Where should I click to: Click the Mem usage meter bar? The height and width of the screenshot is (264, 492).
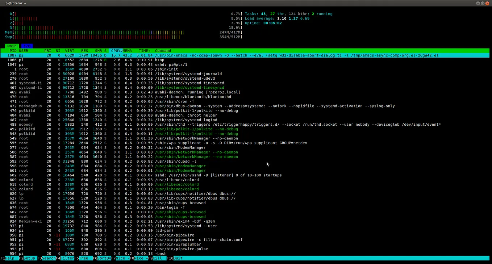[x=123, y=32]
